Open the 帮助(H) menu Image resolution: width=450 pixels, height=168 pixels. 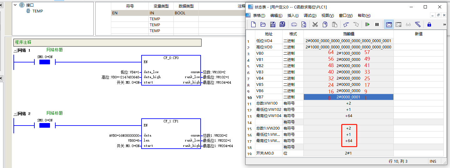(364, 16)
